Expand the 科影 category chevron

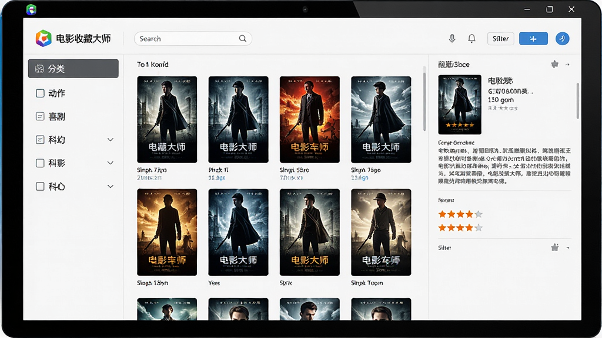coord(110,163)
